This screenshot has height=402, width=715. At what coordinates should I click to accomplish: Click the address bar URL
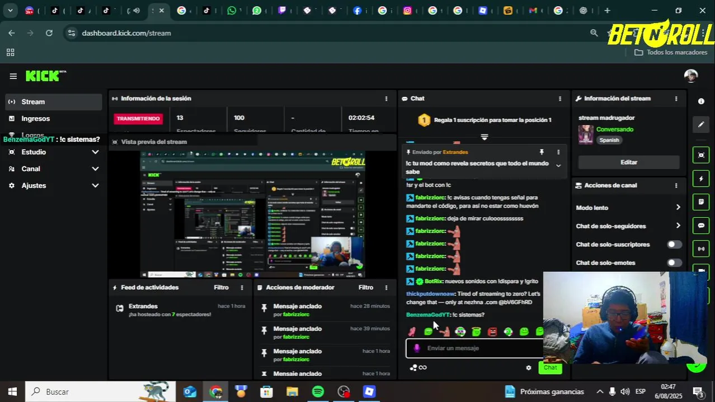click(x=126, y=33)
